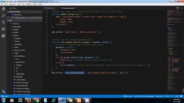Screen dimensions: 184x103
Task: Open content-none.php file
Action: tap(23, 92)
